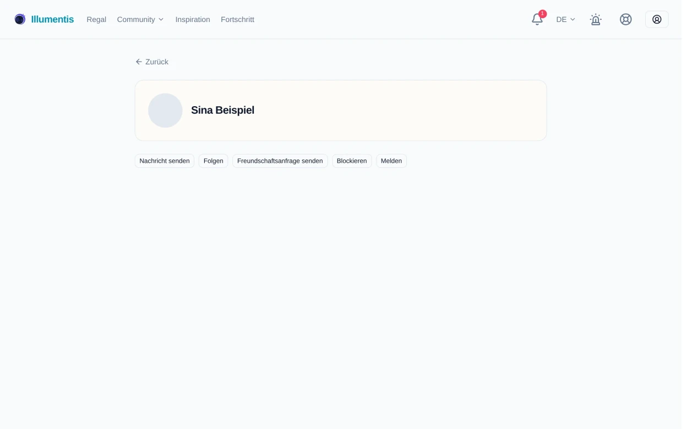Open the Fortschritt nav item
Image resolution: width=687 pixels, height=429 pixels.
click(x=237, y=19)
